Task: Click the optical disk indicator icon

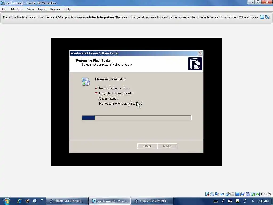Action: [x=212, y=194]
